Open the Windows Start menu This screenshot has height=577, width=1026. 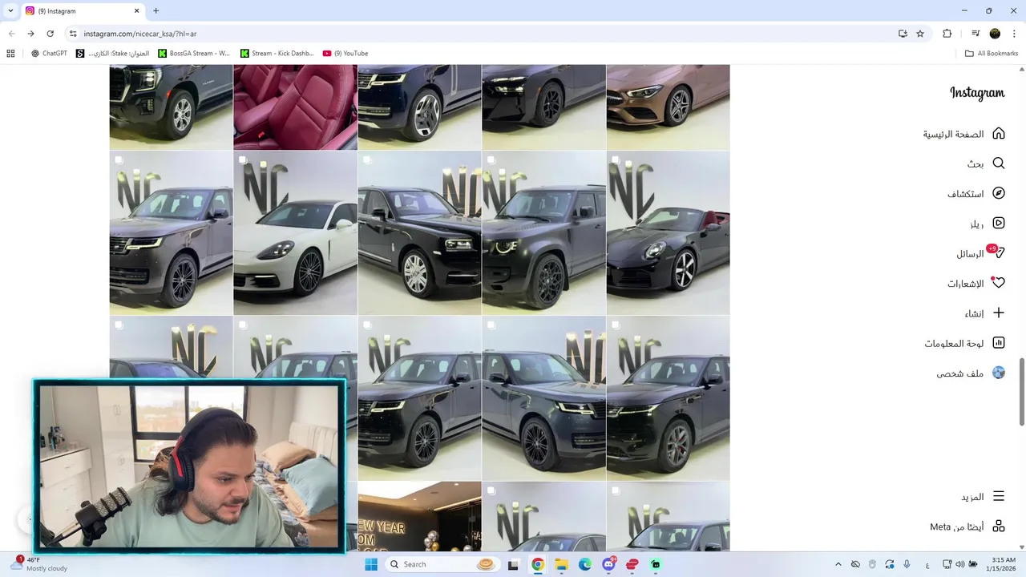[371, 564]
